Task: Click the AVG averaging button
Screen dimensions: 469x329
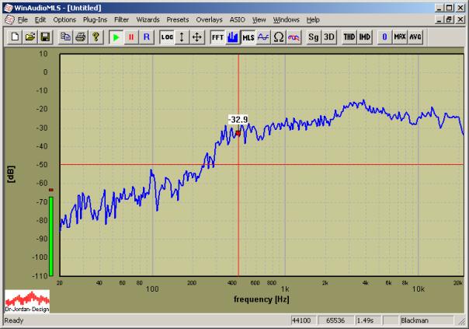Action: [415, 37]
